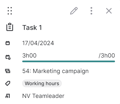This screenshot has width=120, height=104.
Task: Select the Task 1 title
Action: (32, 27)
